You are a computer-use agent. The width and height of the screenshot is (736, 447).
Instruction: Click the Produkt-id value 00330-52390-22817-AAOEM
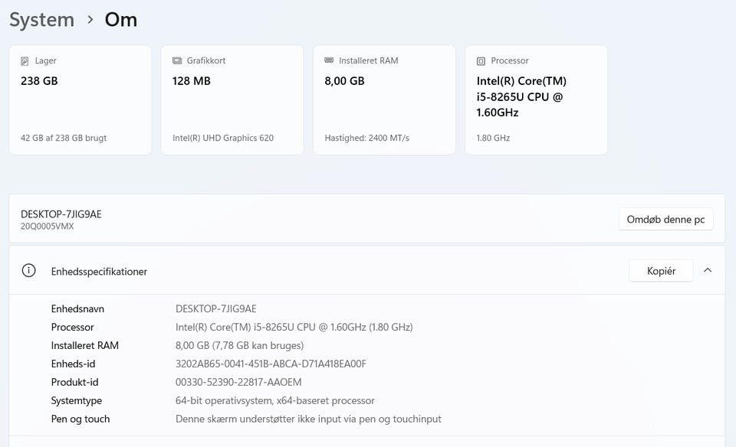point(238,383)
